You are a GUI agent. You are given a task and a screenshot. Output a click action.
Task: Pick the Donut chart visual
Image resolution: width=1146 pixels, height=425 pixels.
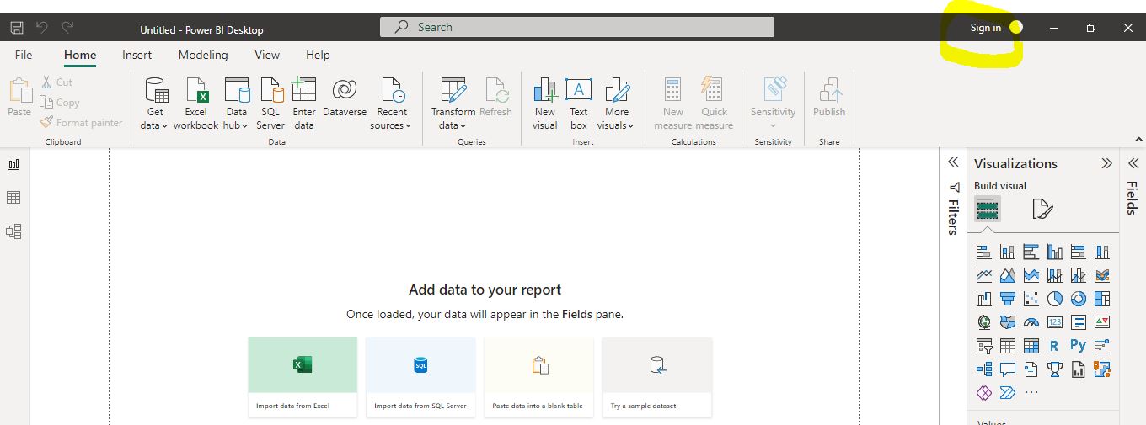pyautogui.click(x=1078, y=299)
